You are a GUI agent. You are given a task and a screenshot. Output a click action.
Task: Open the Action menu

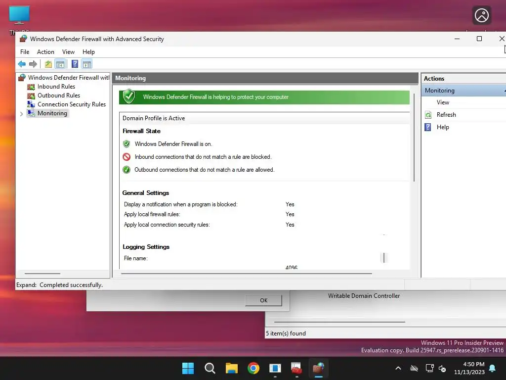point(45,51)
